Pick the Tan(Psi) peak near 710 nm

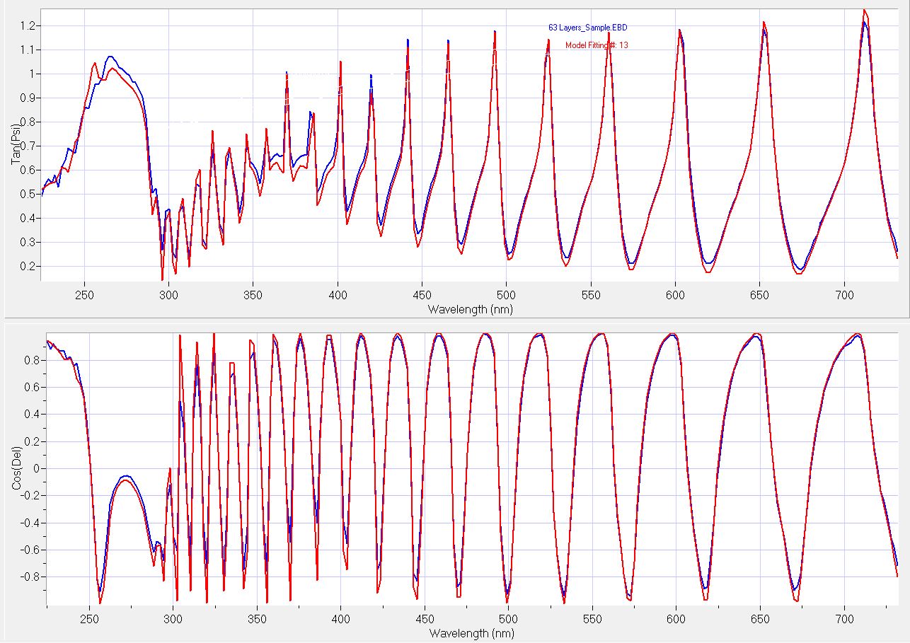tap(864, 11)
